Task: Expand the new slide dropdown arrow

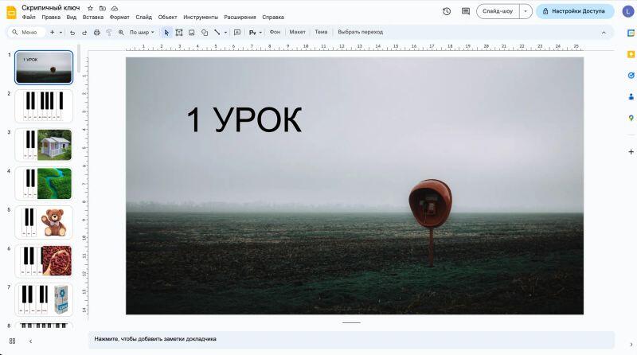Action: [x=61, y=33]
